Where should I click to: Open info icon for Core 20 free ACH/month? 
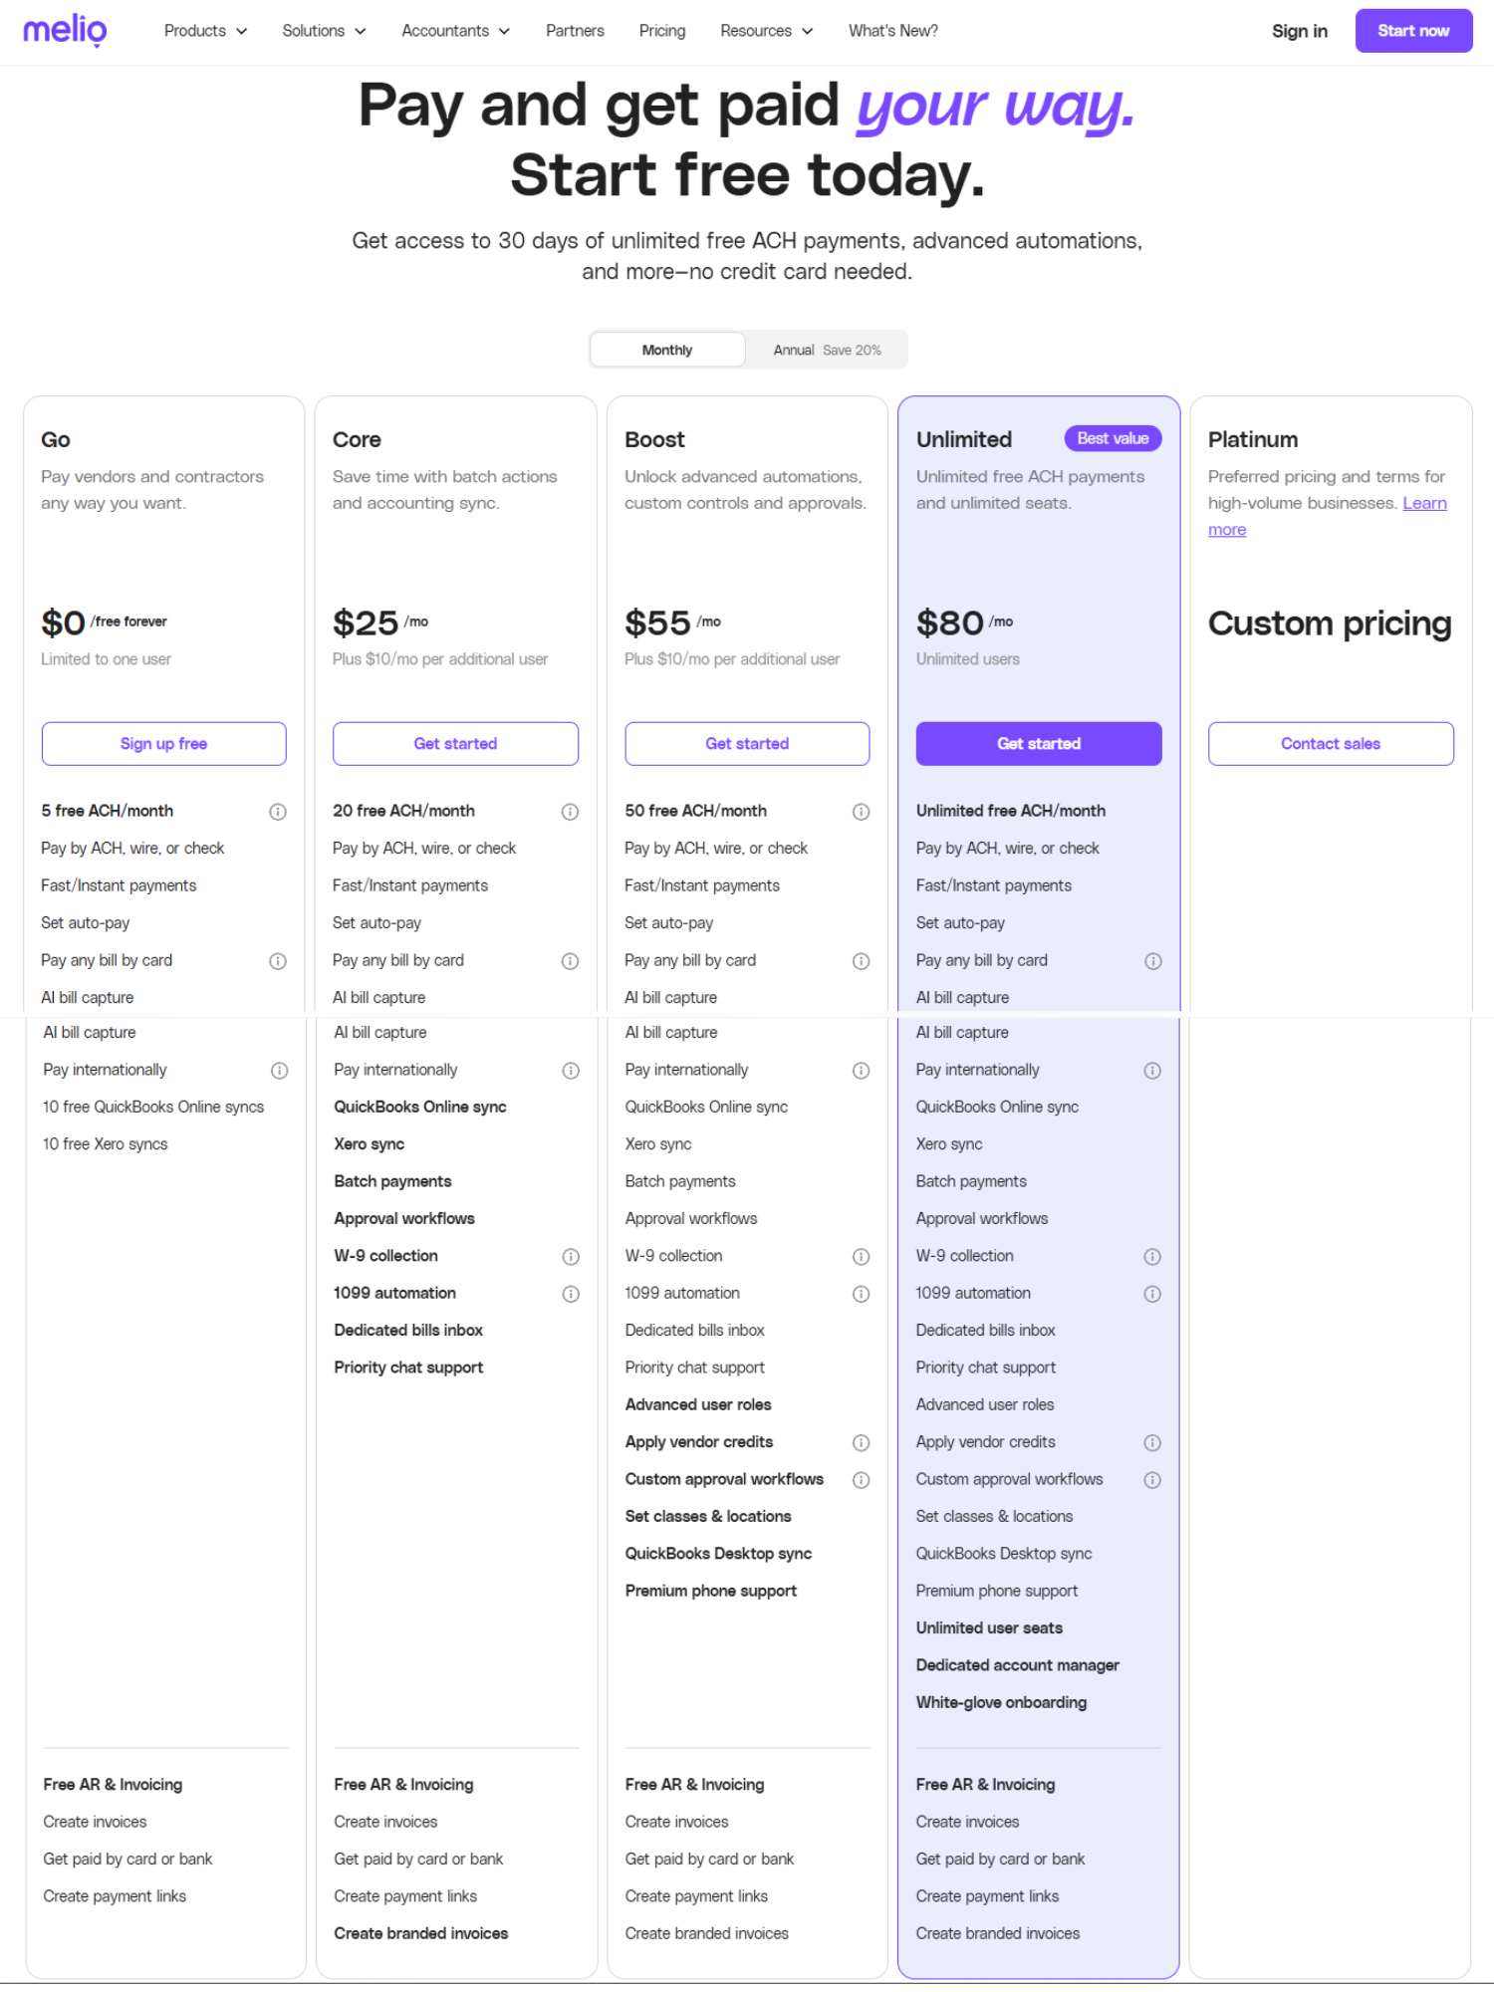(570, 812)
